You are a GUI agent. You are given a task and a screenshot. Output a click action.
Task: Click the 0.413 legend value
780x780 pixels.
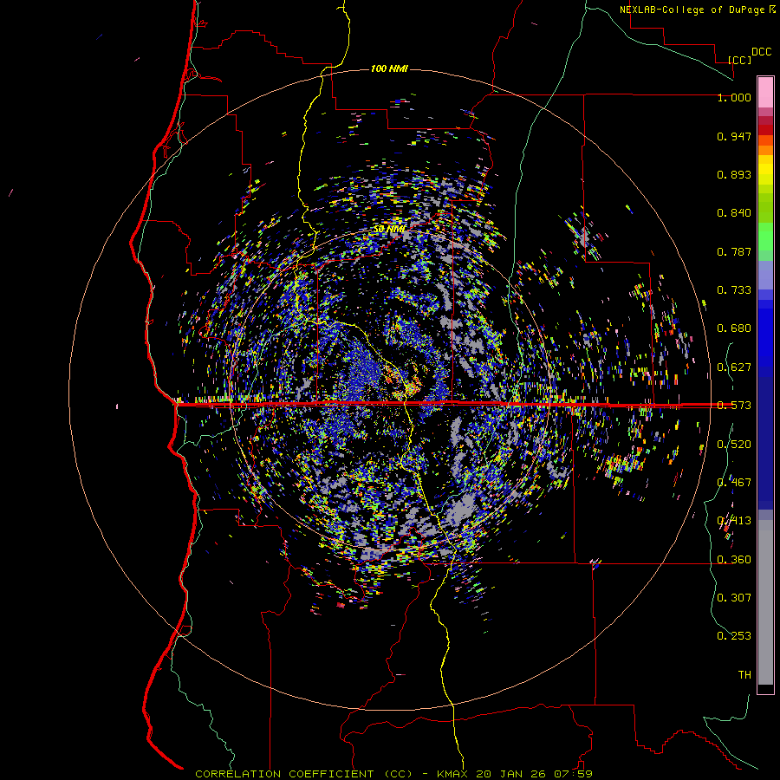(x=734, y=521)
